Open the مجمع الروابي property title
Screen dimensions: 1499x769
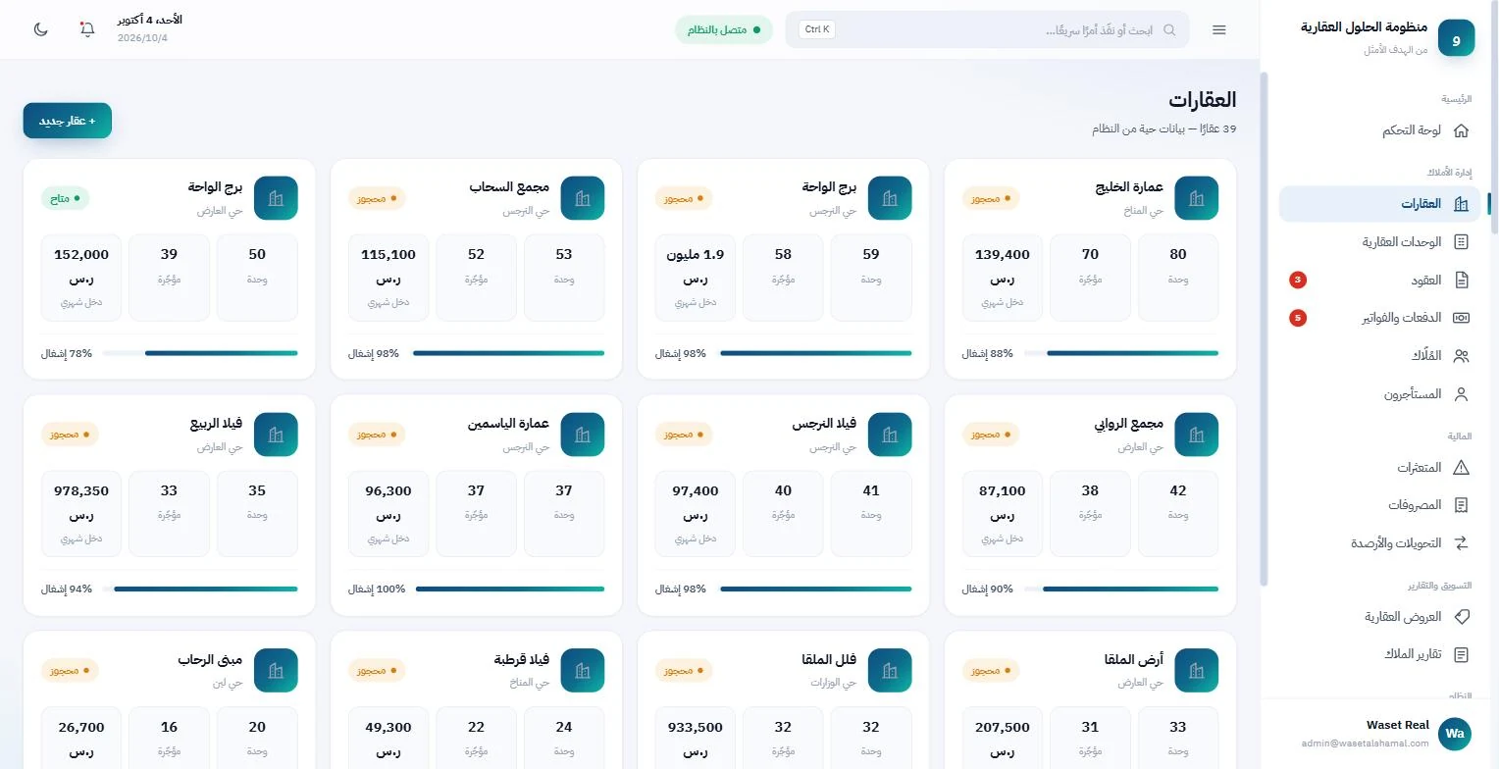(x=1128, y=424)
